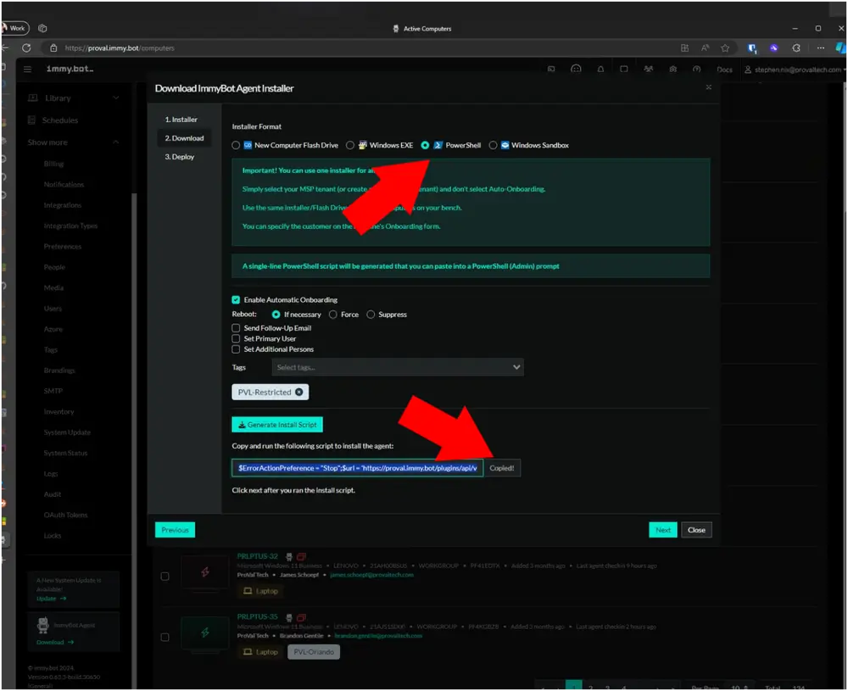The width and height of the screenshot is (848, 691).
Task: Click the immy.bot logo
Action: (x=70, y=70)
